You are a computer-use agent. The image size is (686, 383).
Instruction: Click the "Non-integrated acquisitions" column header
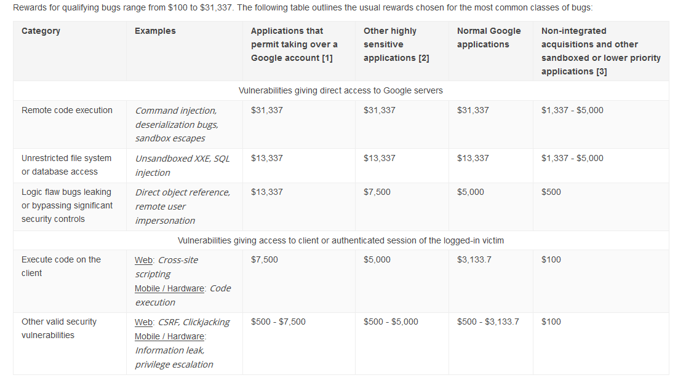click(x=600, y=51)
